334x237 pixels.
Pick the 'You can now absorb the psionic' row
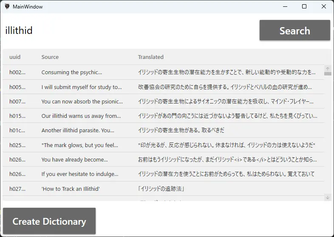82,102
